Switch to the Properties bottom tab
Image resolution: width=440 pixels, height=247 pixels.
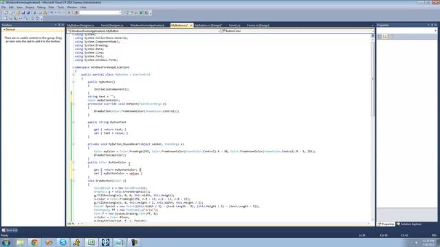coord(386,224)
